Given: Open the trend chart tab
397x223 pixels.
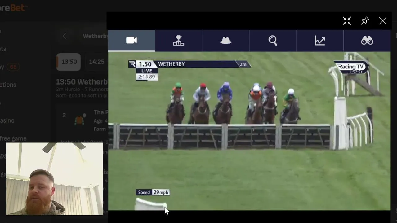Looking at the screenshot, I should click(x=320, y=40).
